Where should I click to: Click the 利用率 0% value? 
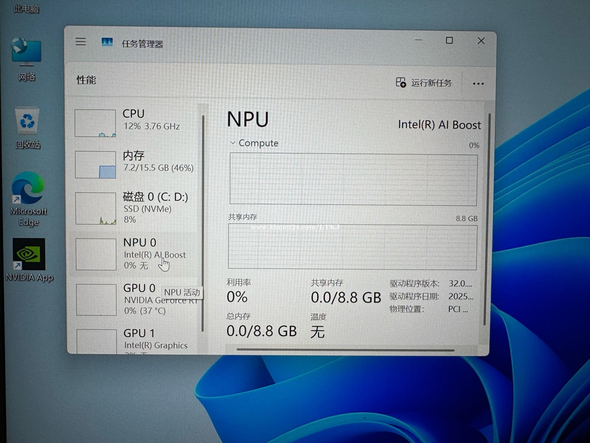pyautogui.click(x=237, y=297)
